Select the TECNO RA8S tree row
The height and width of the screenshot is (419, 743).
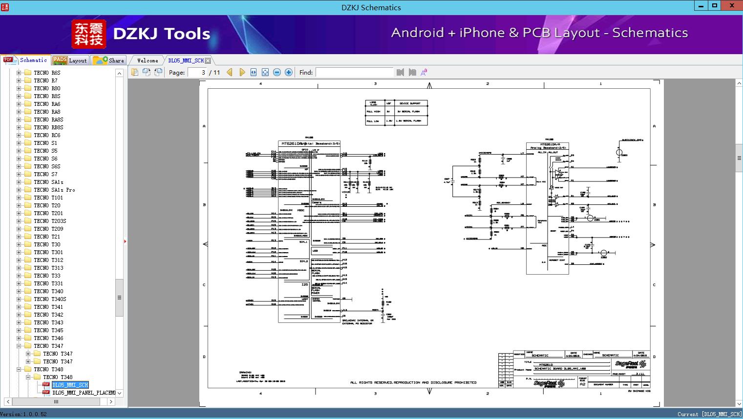[x=48, y=120]
